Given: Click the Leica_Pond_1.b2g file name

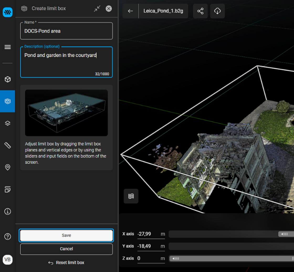Looking at the screenshot, I should pos(163,11).
